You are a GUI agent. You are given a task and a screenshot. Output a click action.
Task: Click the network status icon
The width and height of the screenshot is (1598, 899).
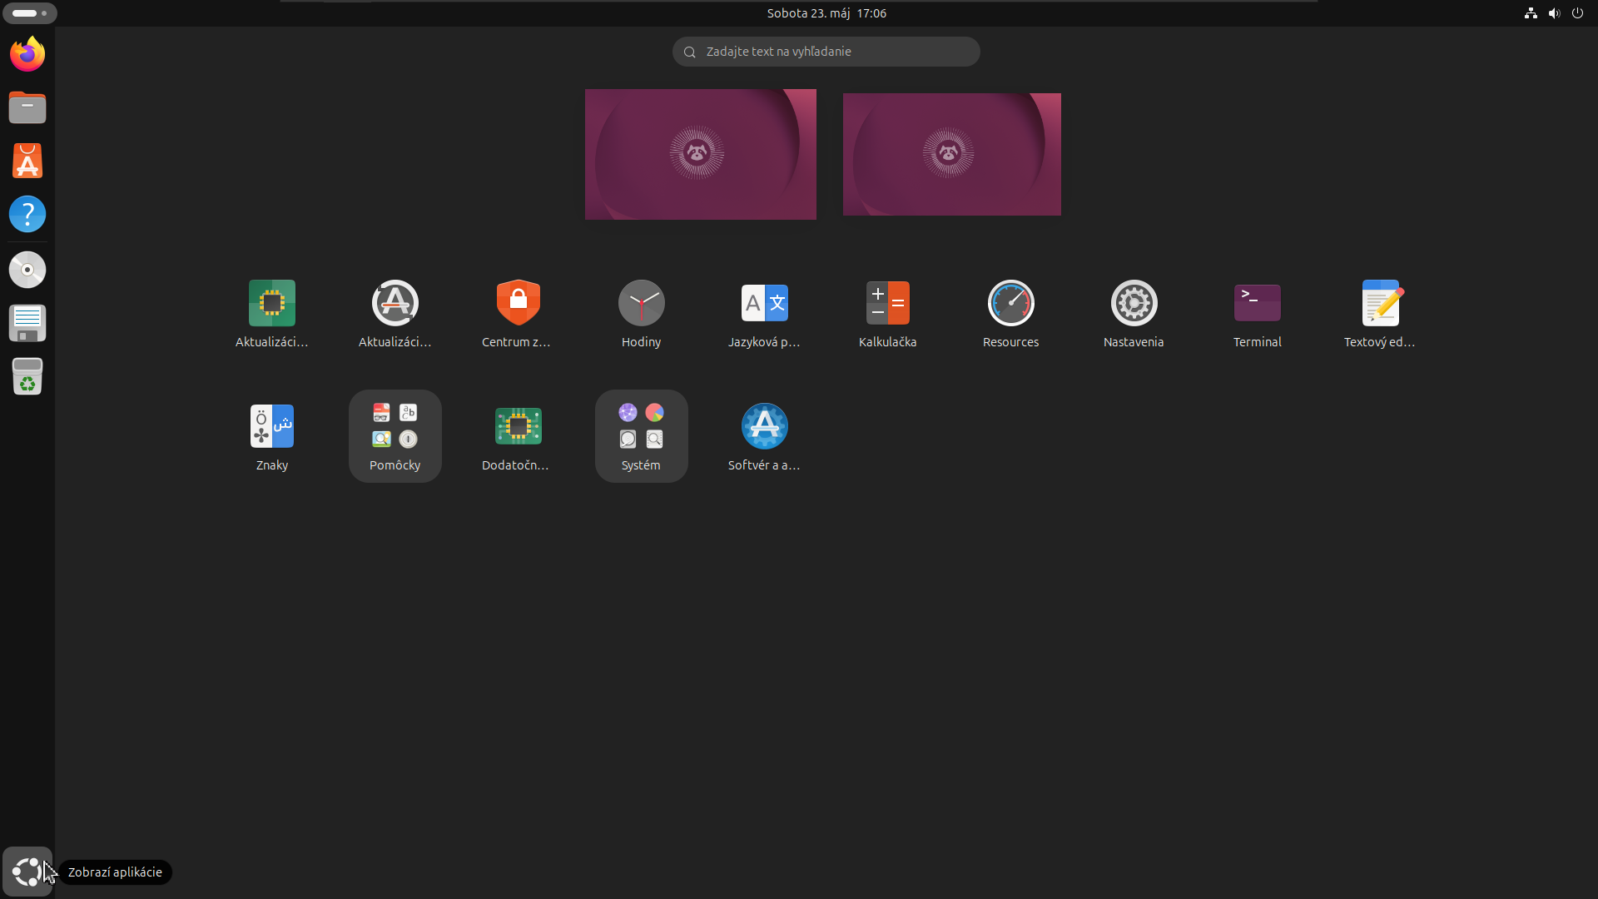click(1531, 13)
